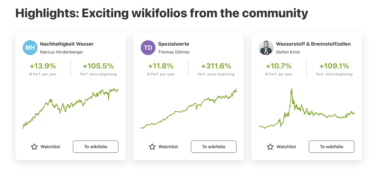Click trader name Thomas Dittmer

point(174,52)
